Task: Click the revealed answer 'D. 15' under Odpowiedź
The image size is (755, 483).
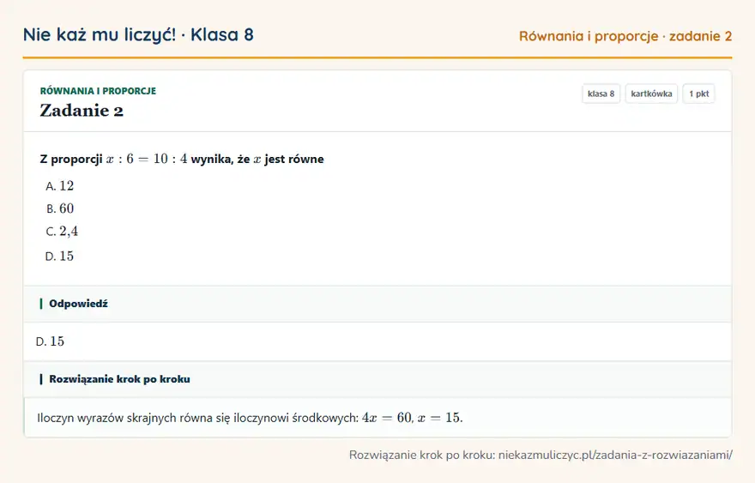Action: coord(50,341)
